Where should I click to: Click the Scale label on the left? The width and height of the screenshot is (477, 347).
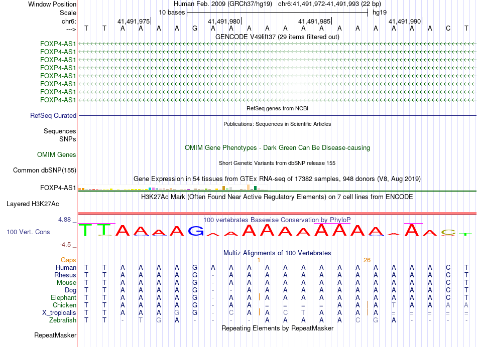(x=68, y=13)
